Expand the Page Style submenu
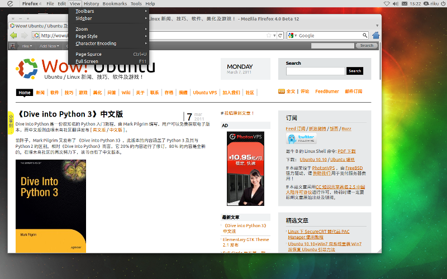 coord(108,36)
